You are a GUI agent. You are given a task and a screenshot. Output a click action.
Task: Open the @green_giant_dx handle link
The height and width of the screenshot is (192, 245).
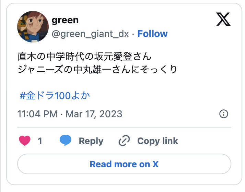pyautogui.click(x=90, y=34)
